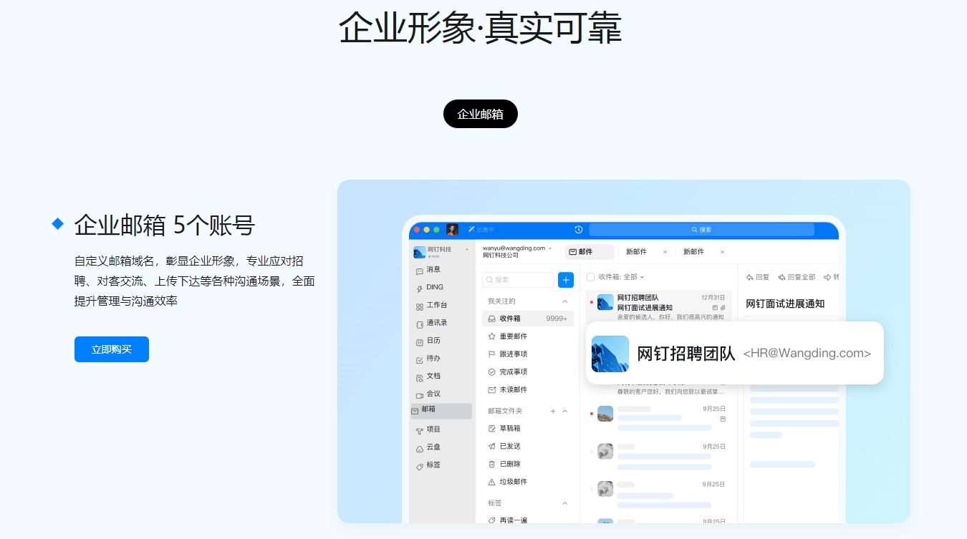This screenshot has width=967, height=539.
Task: Select the first 新邮件 tab
Action: [636, 252]
